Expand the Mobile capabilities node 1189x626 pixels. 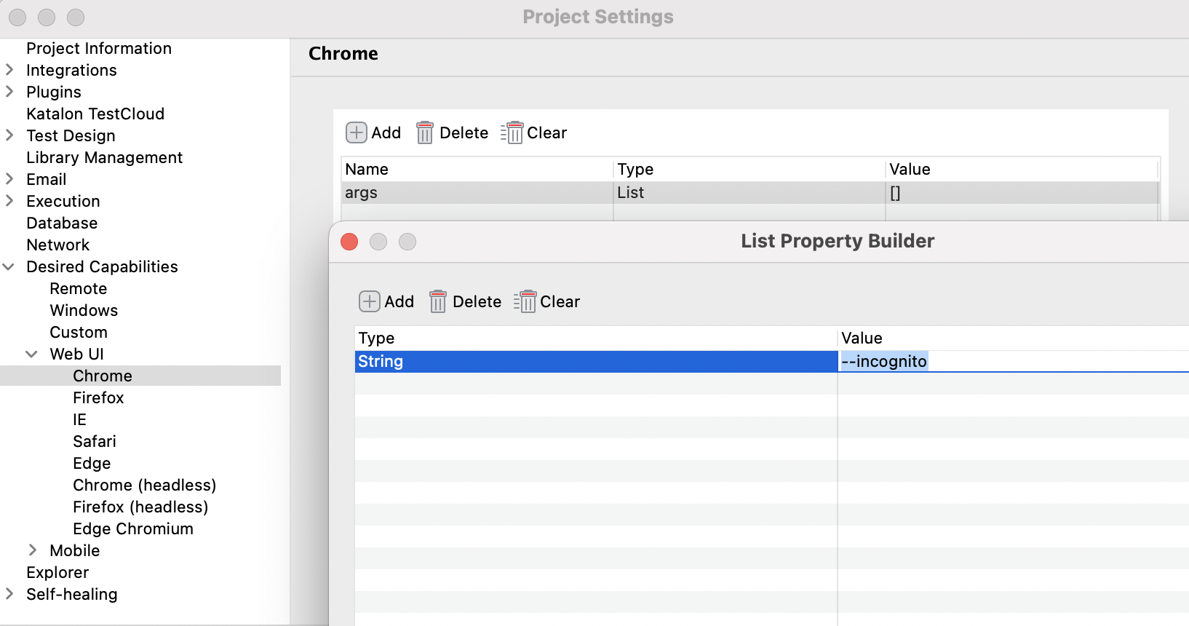[33, 550]
